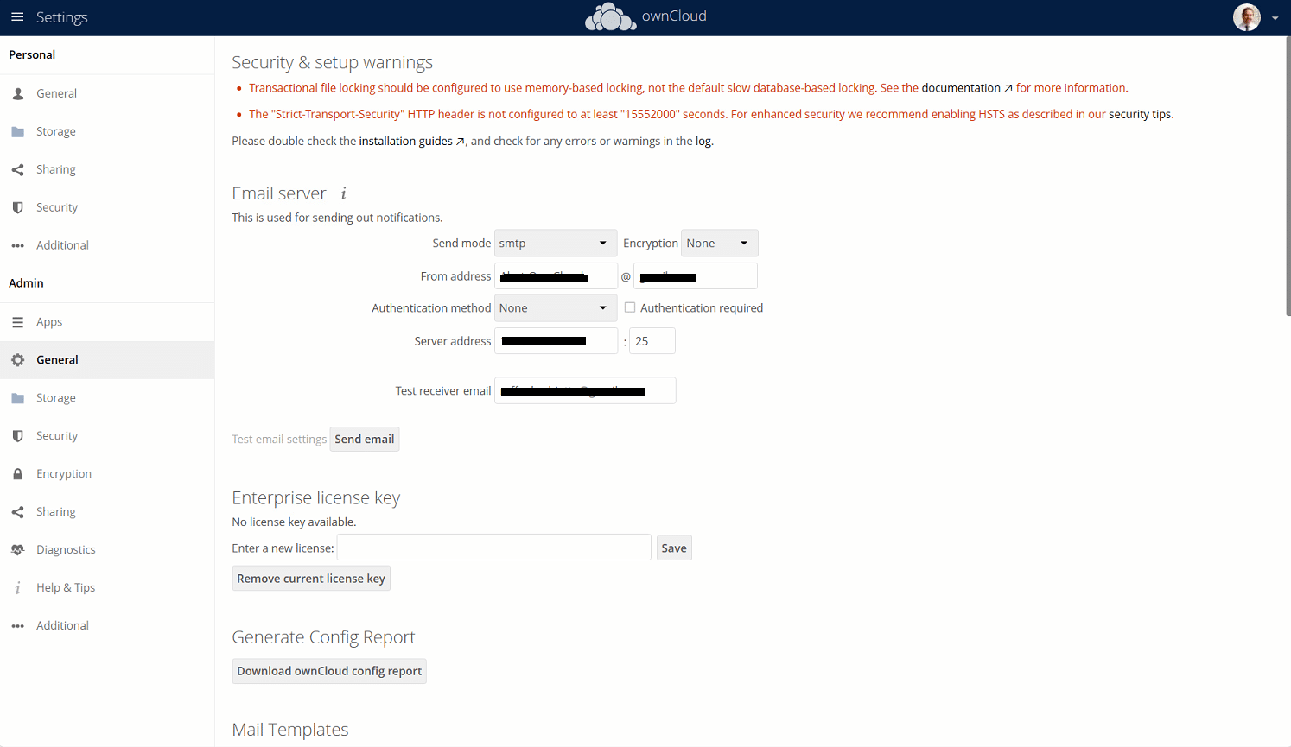The height and width of the screenshot is (747, 1291).
Task: Click the info icon next to Email server
Action: tap(343, 193)
